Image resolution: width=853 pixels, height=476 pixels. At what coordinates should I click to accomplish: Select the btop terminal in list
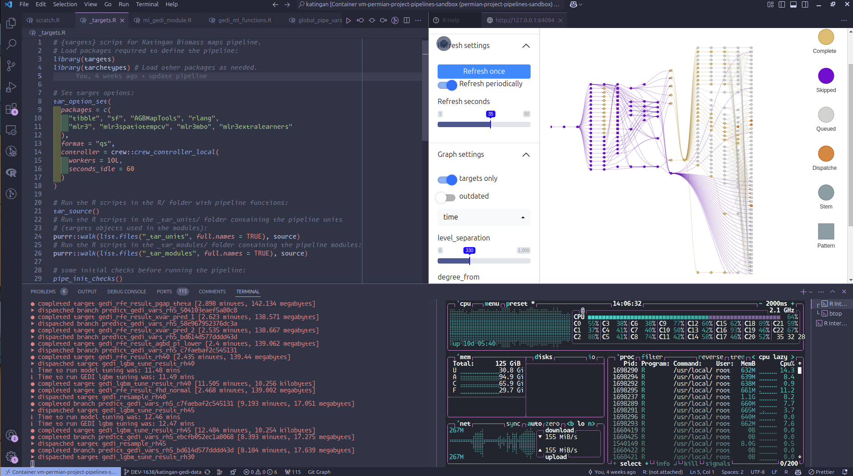835,314
